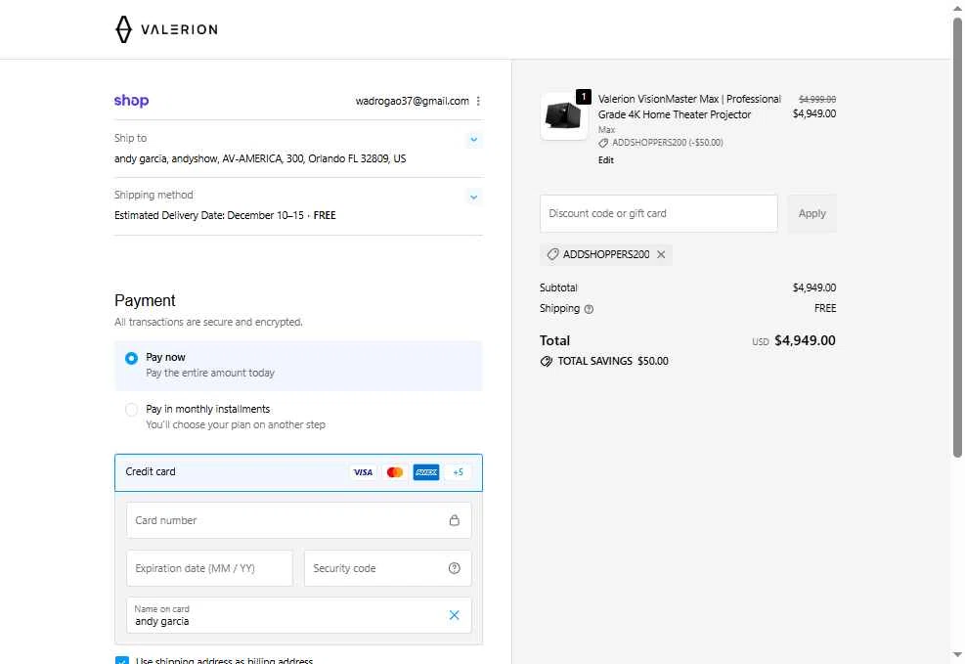
Task: Expand the Shipping method chevron
Action: click(474, 197)
